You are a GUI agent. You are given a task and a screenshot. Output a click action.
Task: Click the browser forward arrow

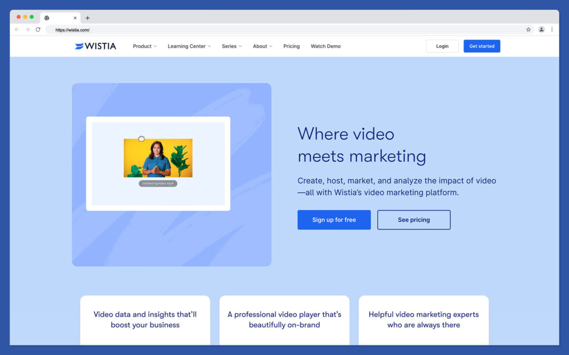tap(27, 29)
